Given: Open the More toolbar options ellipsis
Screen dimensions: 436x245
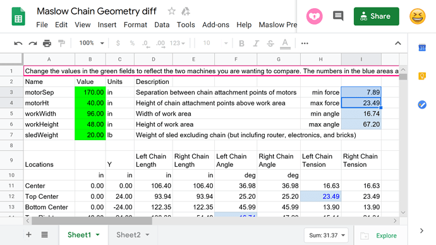Looking at the screenshot, I should coord(305,44).
